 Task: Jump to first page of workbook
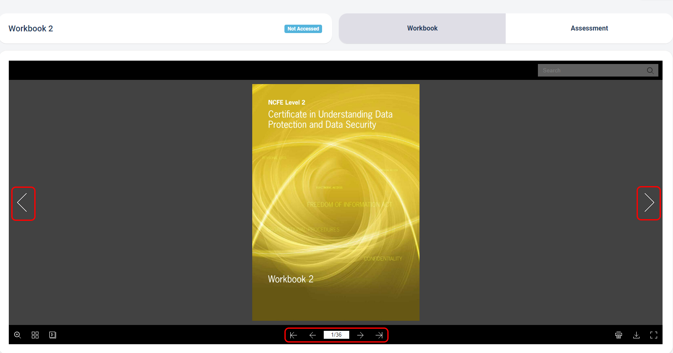(x=294, y=335)
